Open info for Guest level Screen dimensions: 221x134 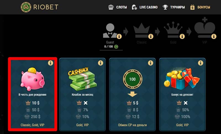pyautogui.click(x=119, y=36)
